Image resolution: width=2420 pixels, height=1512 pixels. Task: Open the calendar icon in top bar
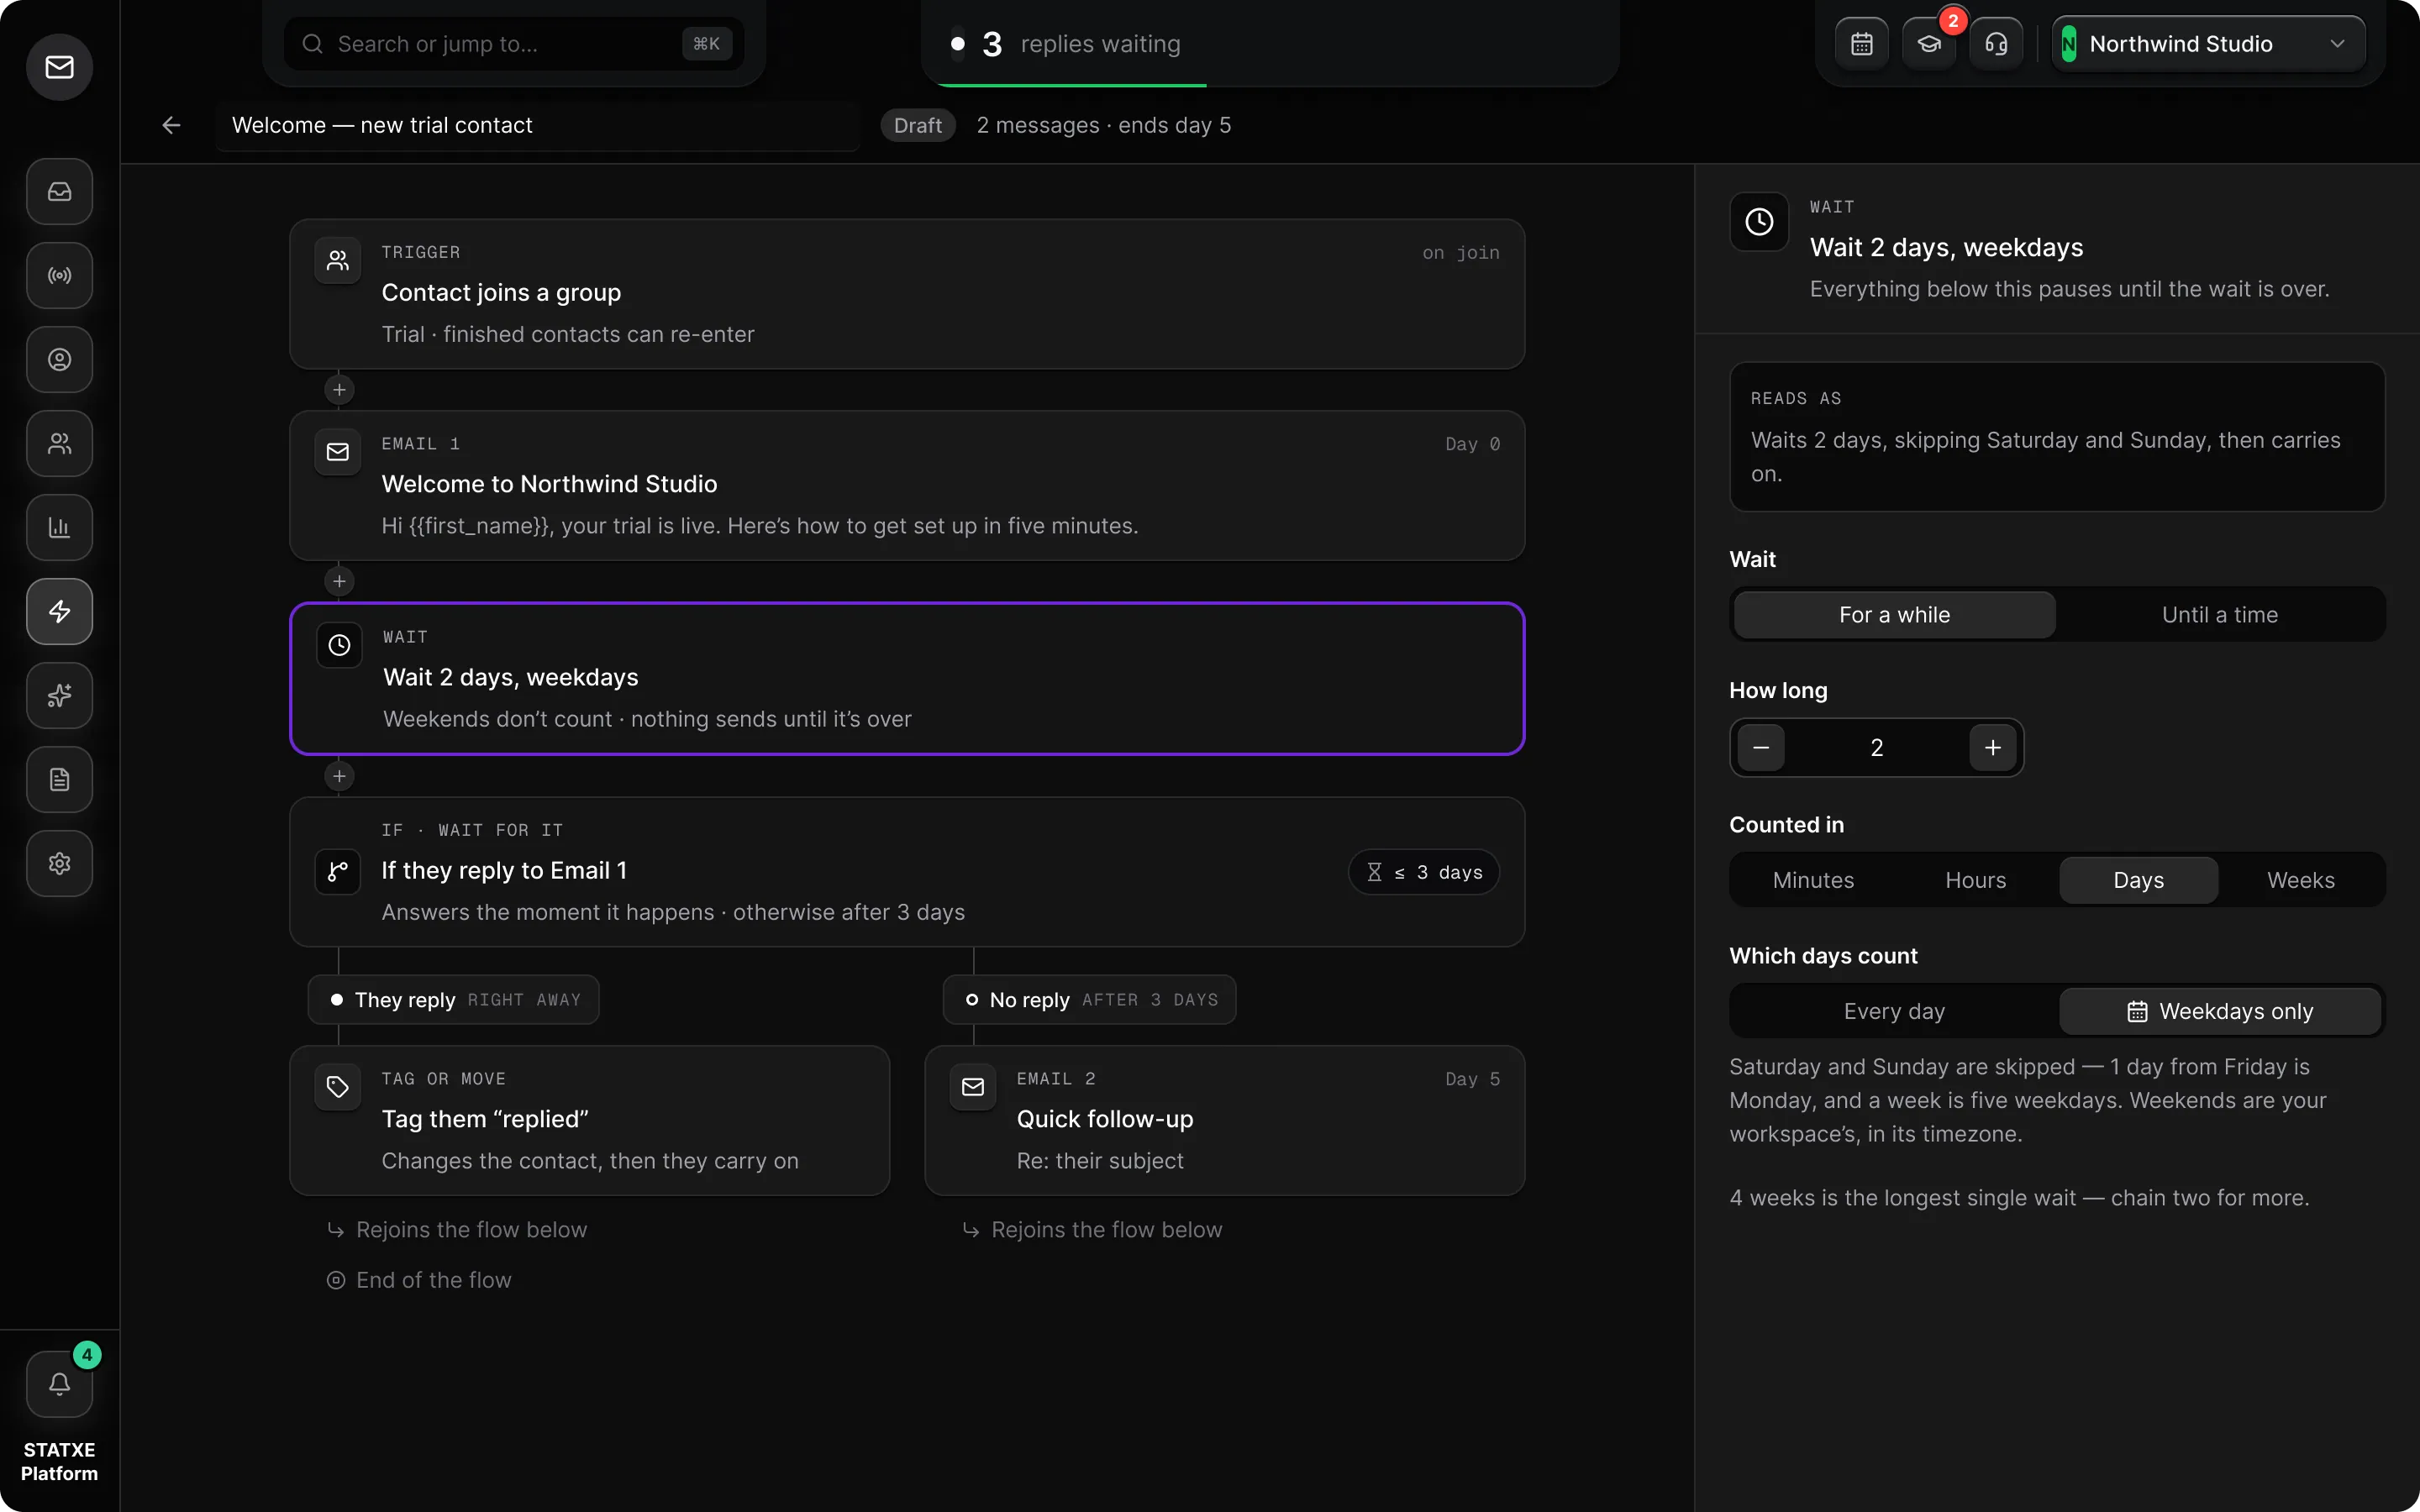click(1861, 44)
